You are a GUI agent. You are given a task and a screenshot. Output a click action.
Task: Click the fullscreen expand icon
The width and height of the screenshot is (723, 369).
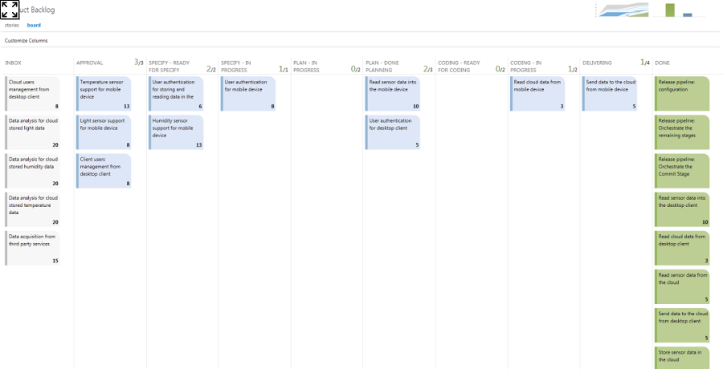(x=10, y=10)
